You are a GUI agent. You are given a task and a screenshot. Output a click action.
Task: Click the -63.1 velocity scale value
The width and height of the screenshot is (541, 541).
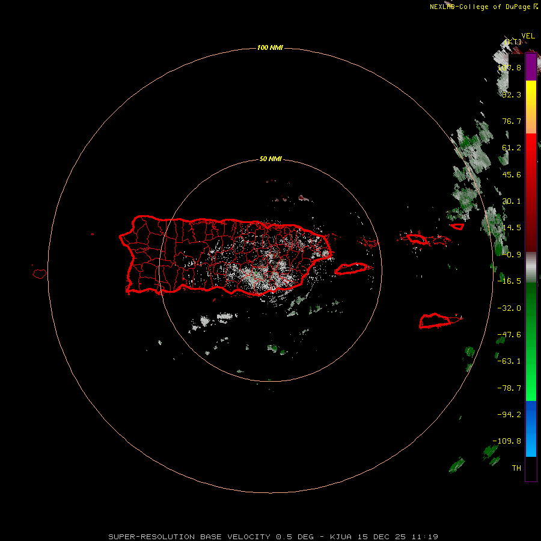(509, 361)
